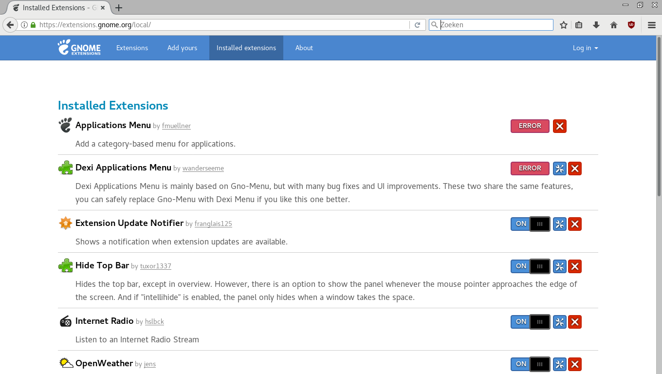Show bookmarks library icon
Viewport: 662px width, 374px height.
579,25
